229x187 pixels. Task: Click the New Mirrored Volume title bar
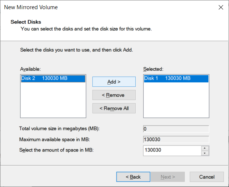pyautogui.click(x=102, y=7)
